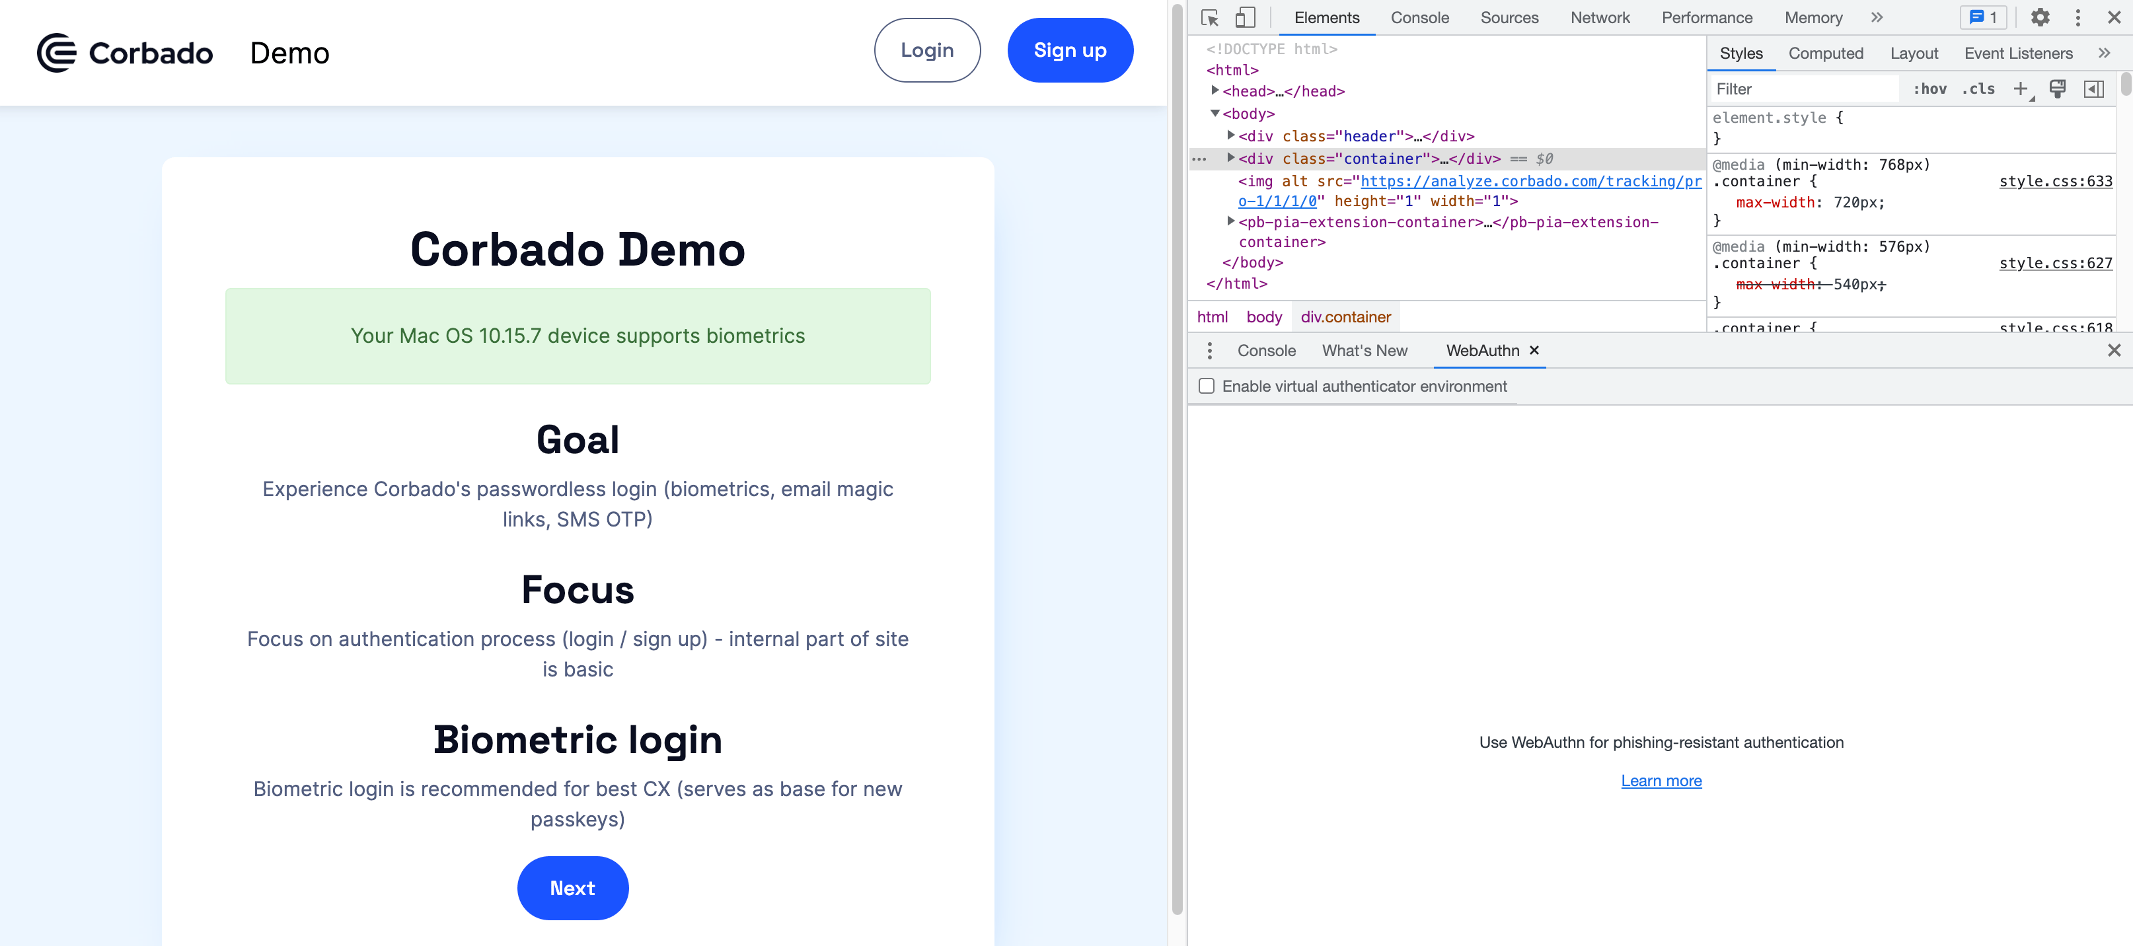The width and height of the screenshot is (2133, 946).
Task: Close the WebAuthn drawer tab
Action: 1534,350
